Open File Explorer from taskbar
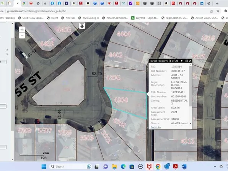This screenshot has width=228, height=171. click(114, 166)
